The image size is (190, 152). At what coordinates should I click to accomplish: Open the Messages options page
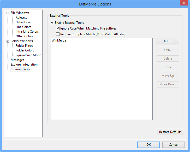tap(17, 60)
